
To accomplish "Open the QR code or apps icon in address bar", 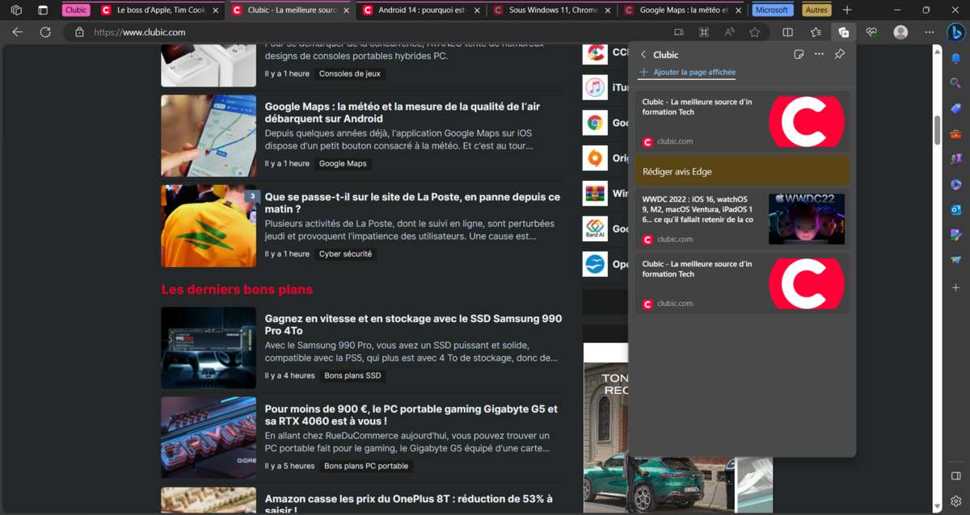I will point(704,32).
